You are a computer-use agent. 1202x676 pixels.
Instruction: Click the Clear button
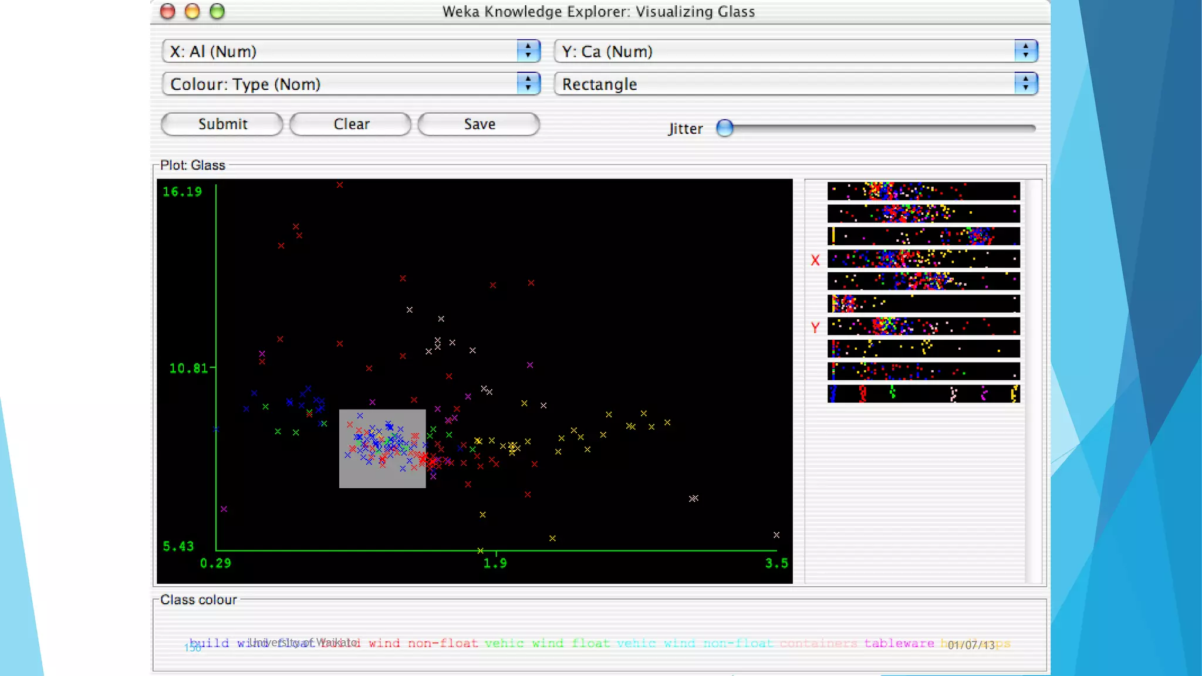tap(351, 124)
